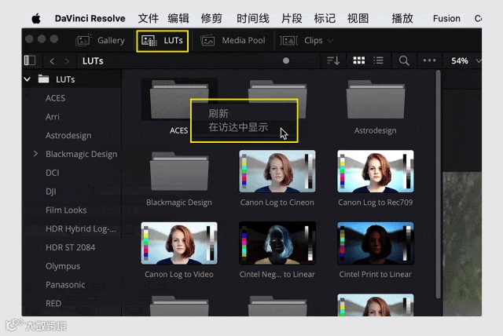The height and width of the screenshot is (336, 503).
Task: Show the Media Pool panel
Action: [233, 40]
